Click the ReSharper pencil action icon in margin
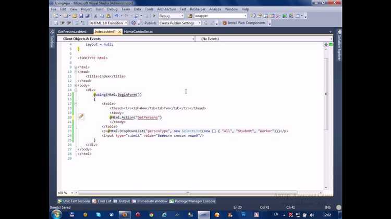This screenshot has width=391, height=219. 81,117
